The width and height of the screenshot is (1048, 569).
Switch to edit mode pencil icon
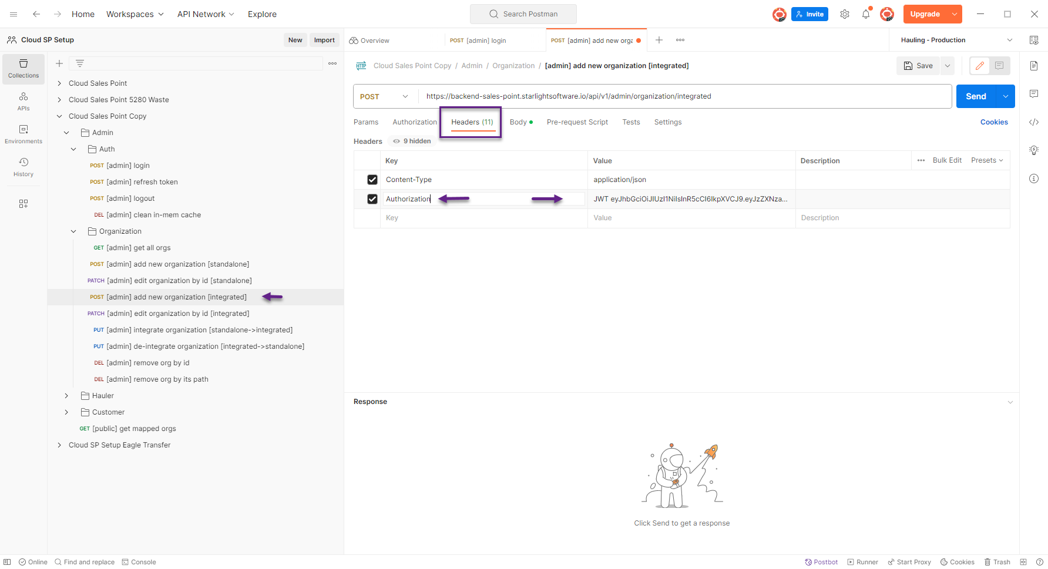point(980,66)
